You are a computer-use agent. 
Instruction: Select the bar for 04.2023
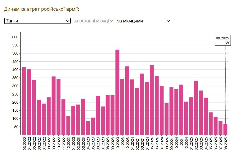(88, 128)
